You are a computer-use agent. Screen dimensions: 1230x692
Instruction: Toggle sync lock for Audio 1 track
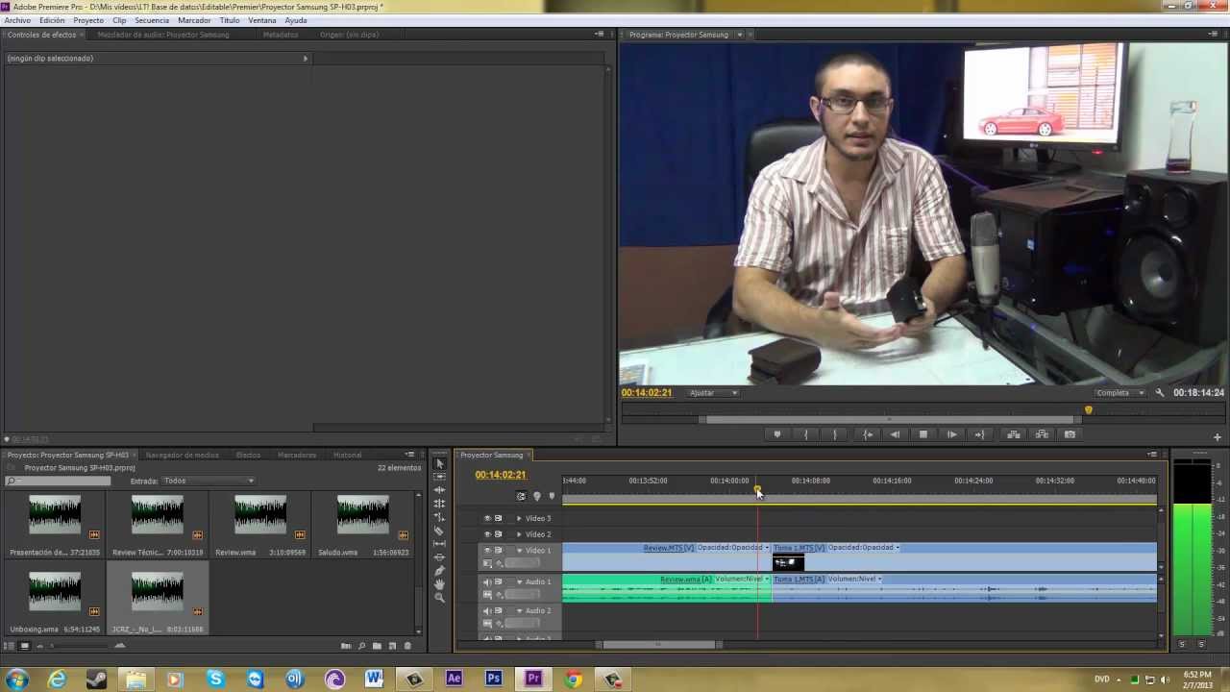498,581
